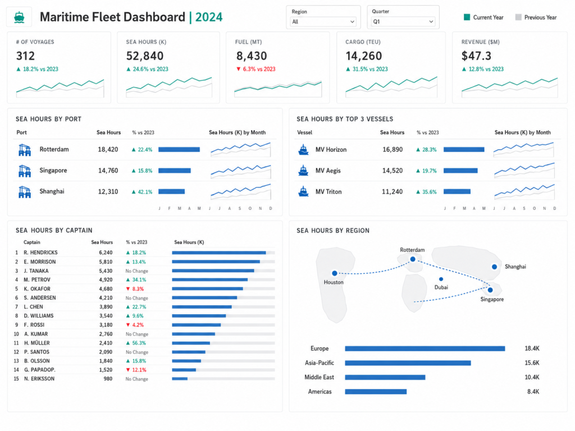Click the Previous Year legend swatch
Image resolution: width=575 pixels, height=431 pixels.
[x=518, y=17]
